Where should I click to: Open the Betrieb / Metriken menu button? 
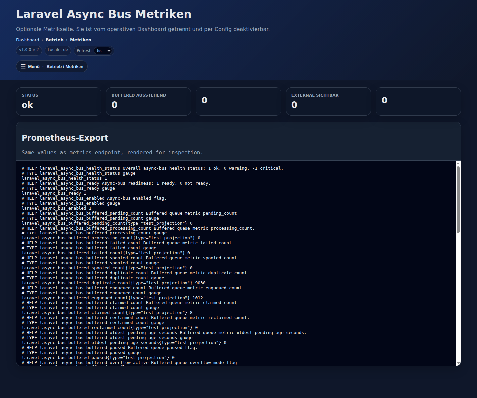pyautogui.click(x=52, y=66)
